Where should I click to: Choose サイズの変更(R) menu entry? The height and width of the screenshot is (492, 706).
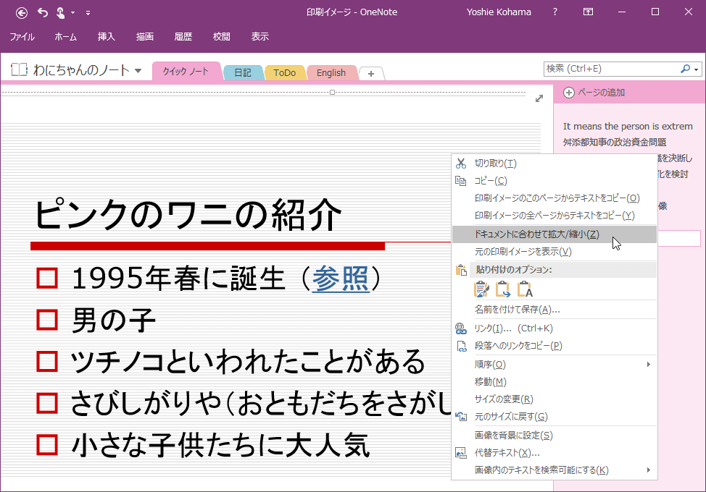tap(554, 399)
